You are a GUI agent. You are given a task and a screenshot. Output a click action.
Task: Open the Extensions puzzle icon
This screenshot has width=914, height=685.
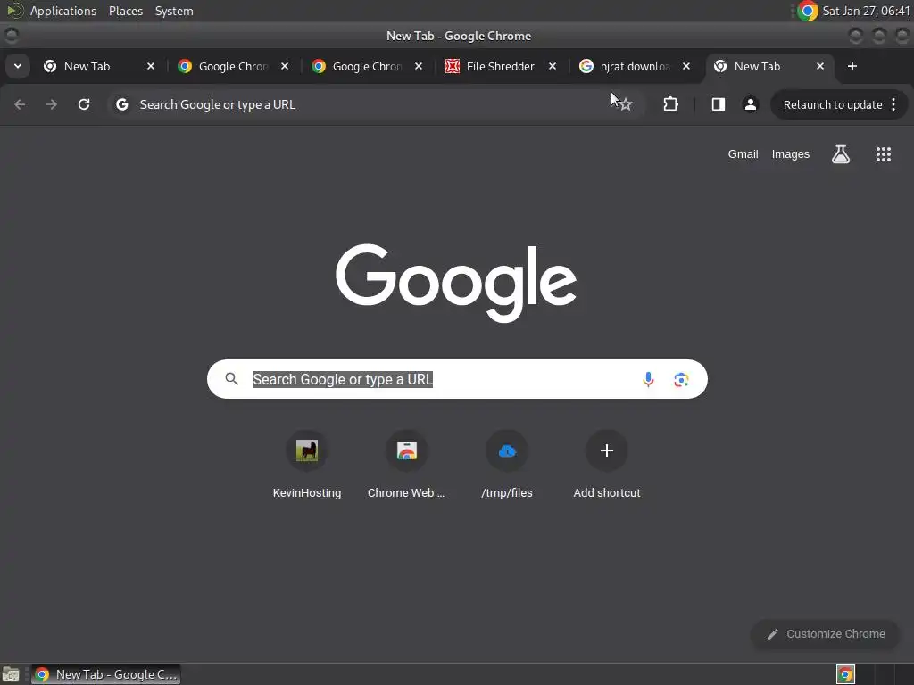[671, 104]
